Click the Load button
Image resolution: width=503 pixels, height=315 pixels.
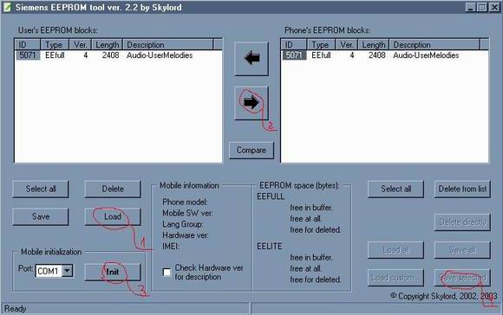click(113, 216)
